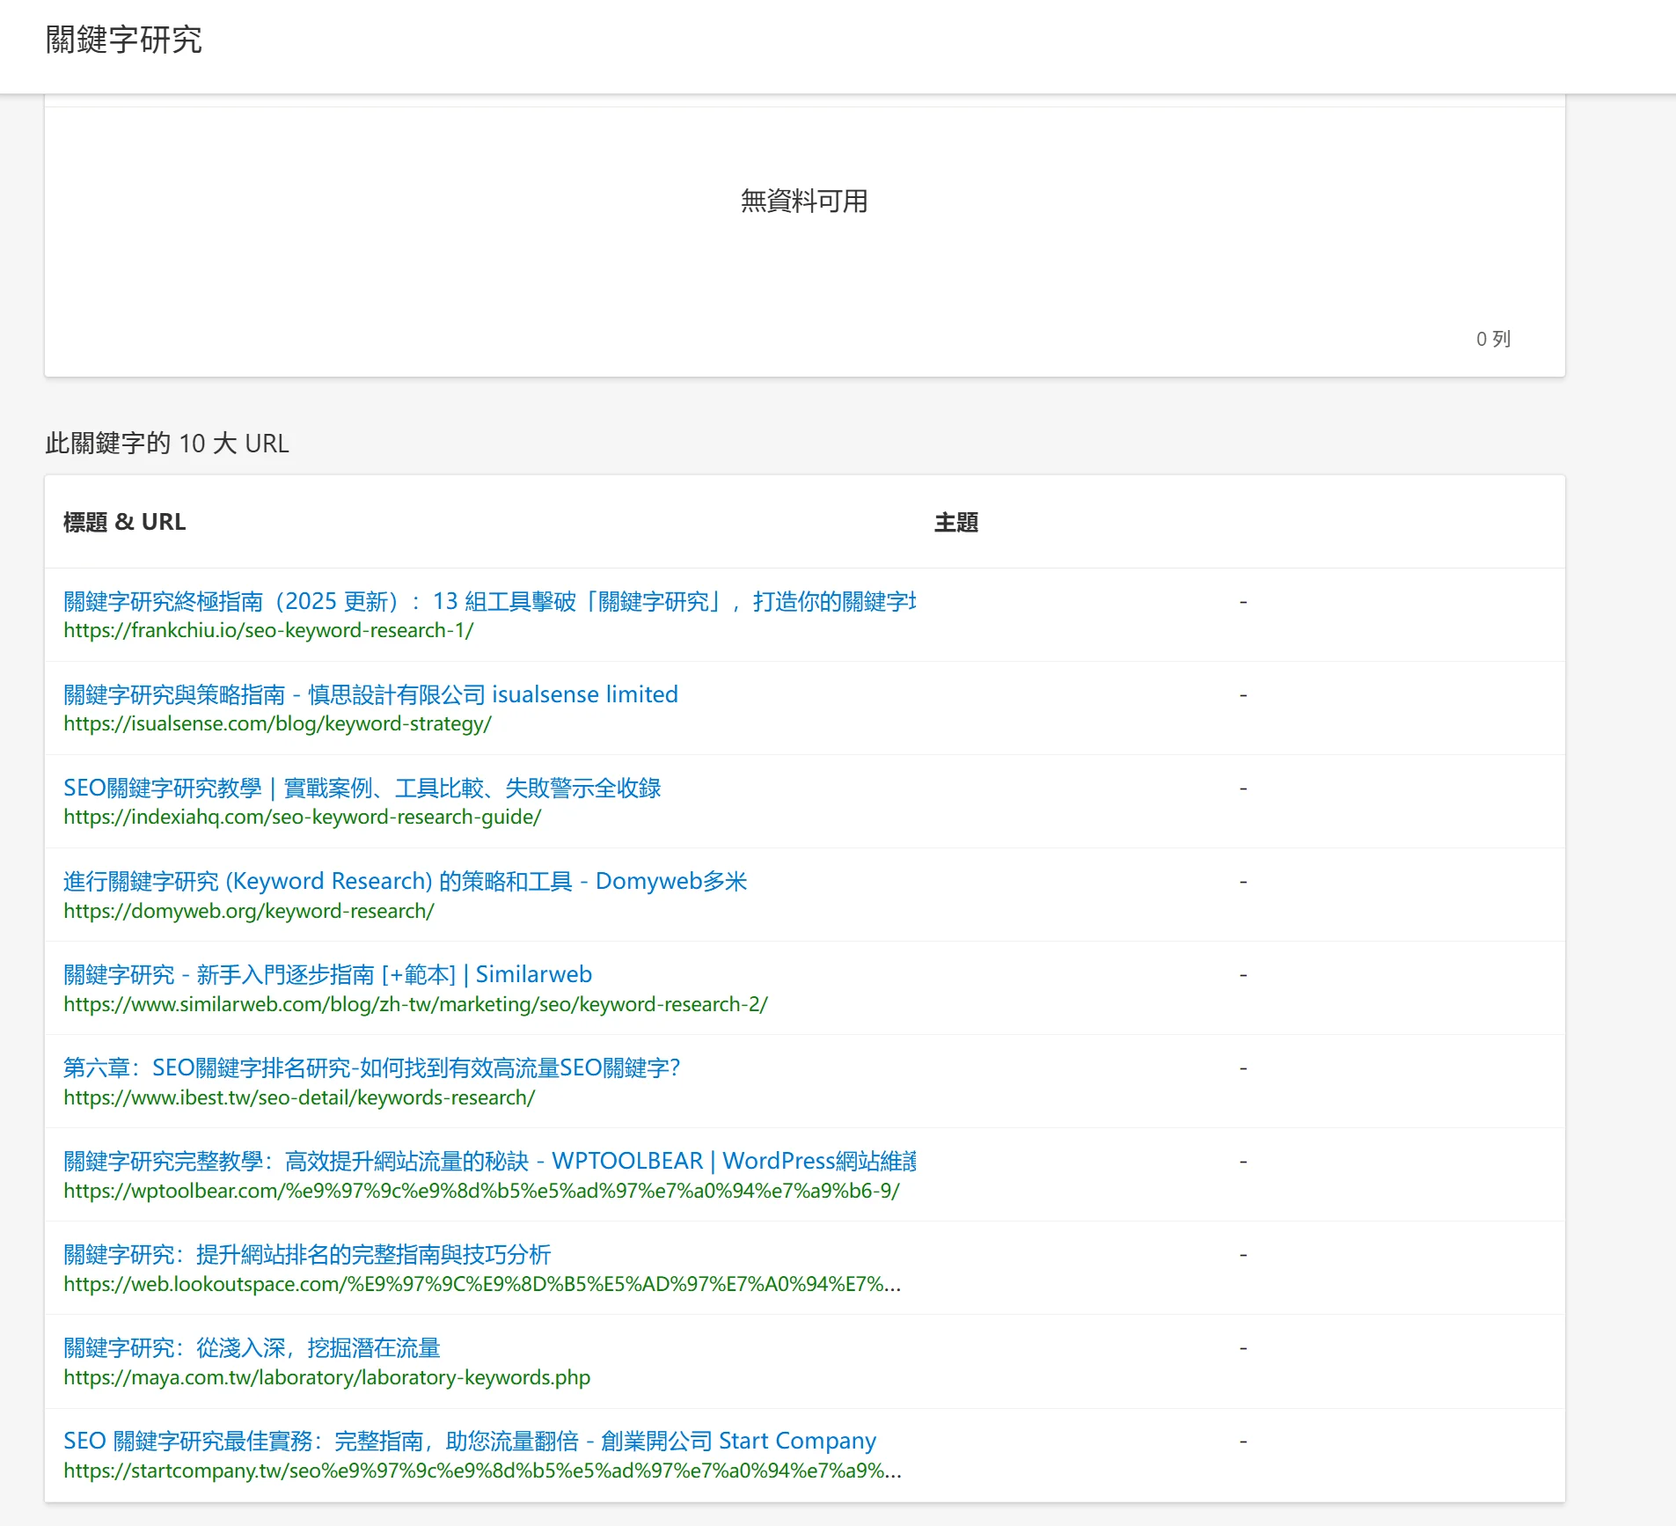Open the ibest.tw chapter six SEO article

point(371,1067)
